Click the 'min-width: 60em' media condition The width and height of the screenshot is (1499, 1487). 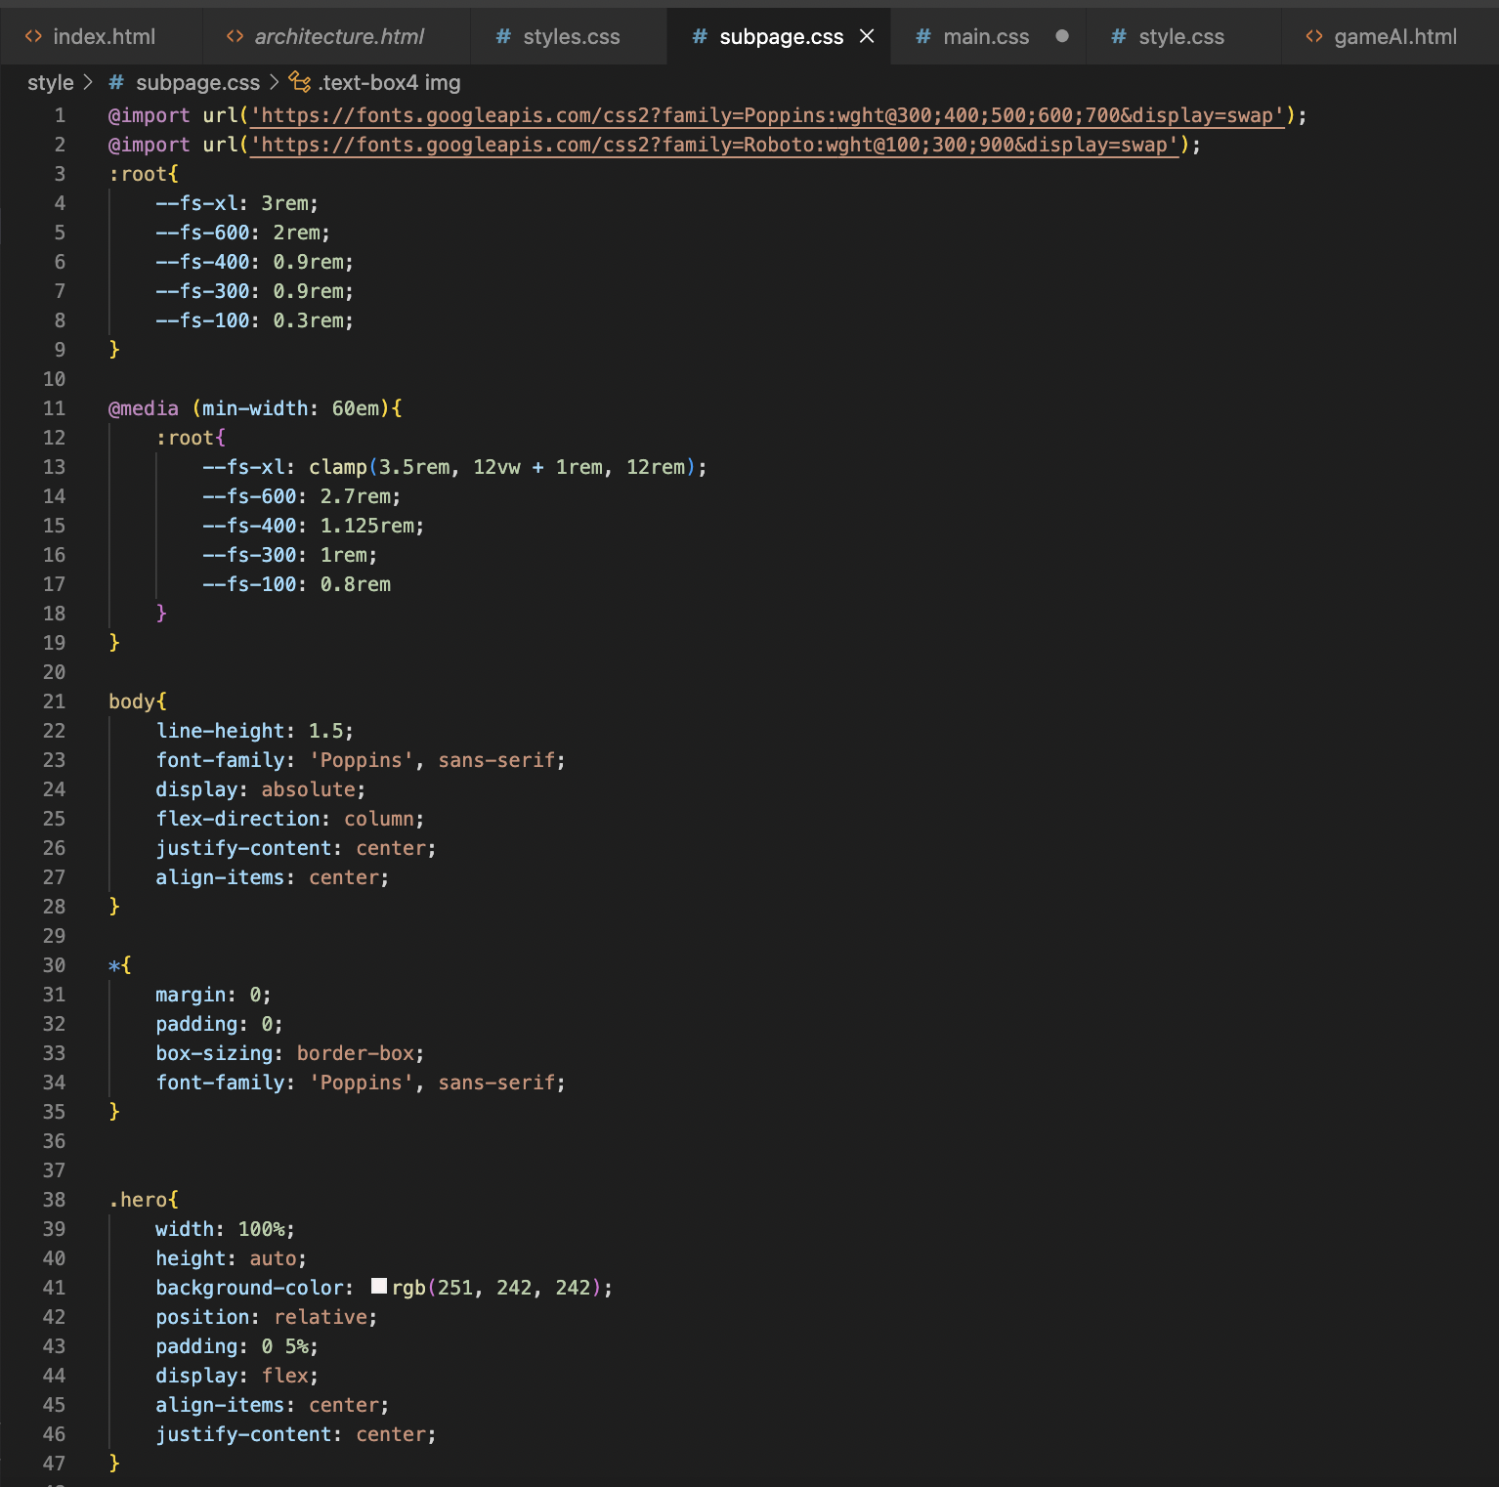click(x=291, y=408)
